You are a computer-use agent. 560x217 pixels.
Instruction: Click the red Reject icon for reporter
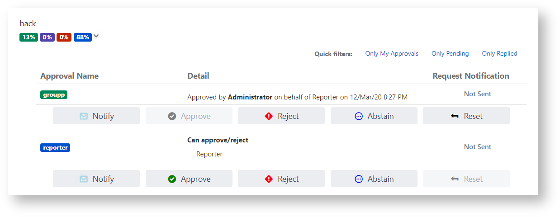point(269,179)
